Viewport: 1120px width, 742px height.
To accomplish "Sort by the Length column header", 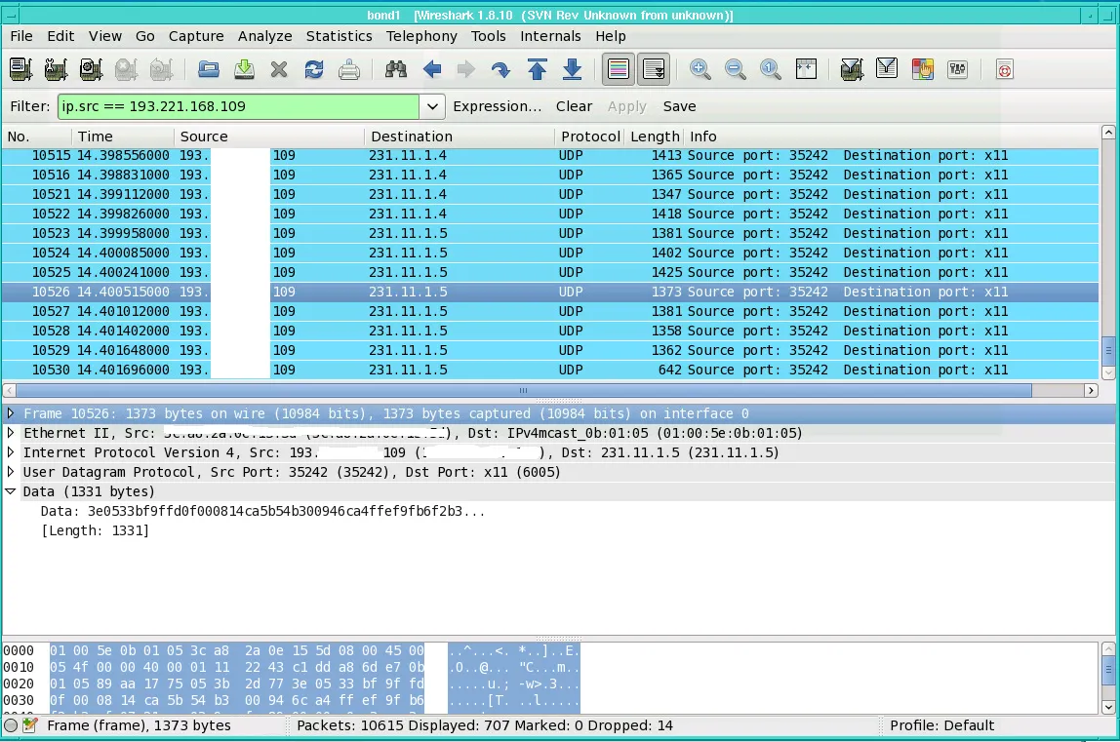I will (655, 137).
